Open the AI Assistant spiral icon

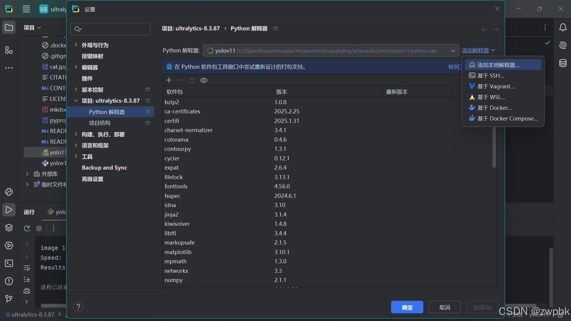coord(563,45)
